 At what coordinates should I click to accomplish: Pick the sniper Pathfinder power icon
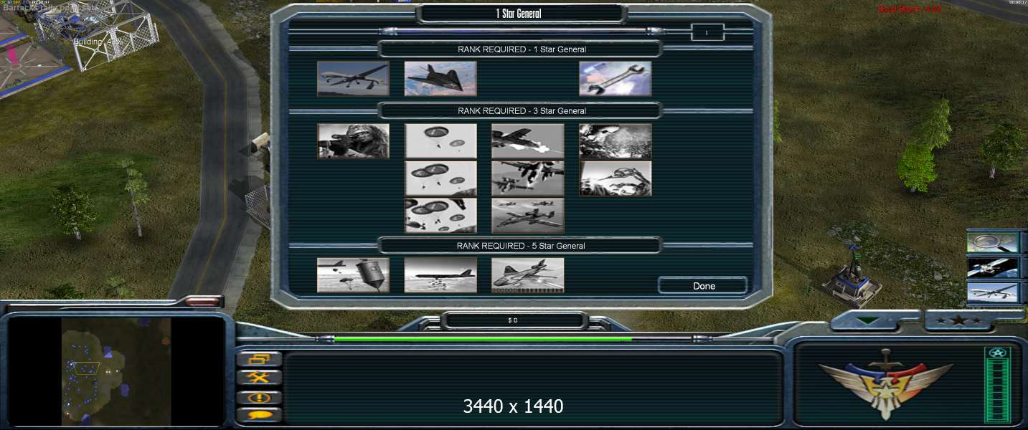[353, 141]
